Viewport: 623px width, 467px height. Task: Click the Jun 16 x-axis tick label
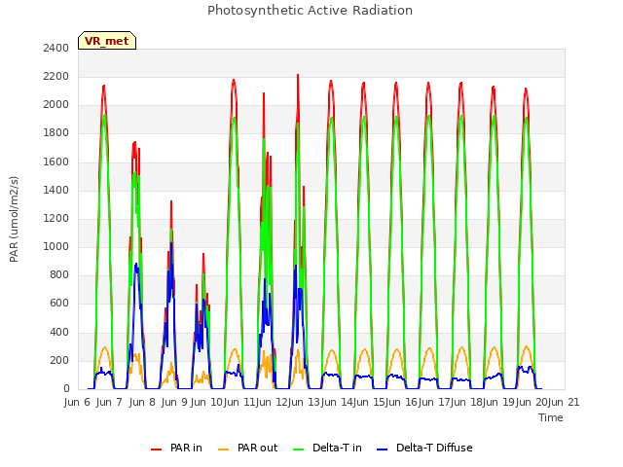[402, 402]
